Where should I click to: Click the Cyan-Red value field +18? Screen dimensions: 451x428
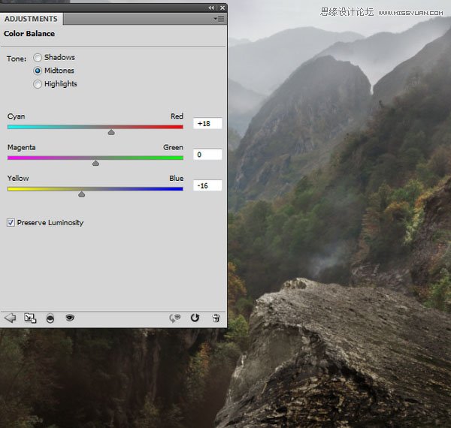coord(207,123)
